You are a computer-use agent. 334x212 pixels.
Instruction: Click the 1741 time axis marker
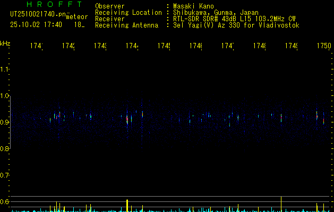pyautogui.click(x=37, y=46)
